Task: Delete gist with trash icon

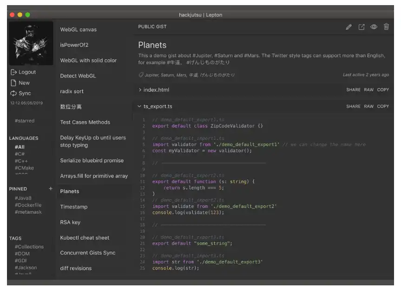Action: pos(386,26)
